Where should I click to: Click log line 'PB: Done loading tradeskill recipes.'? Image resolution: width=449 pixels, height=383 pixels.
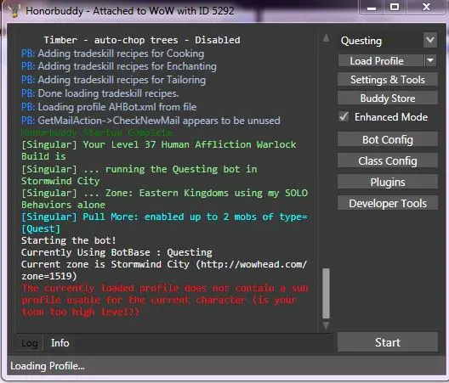tap(100, 93)
